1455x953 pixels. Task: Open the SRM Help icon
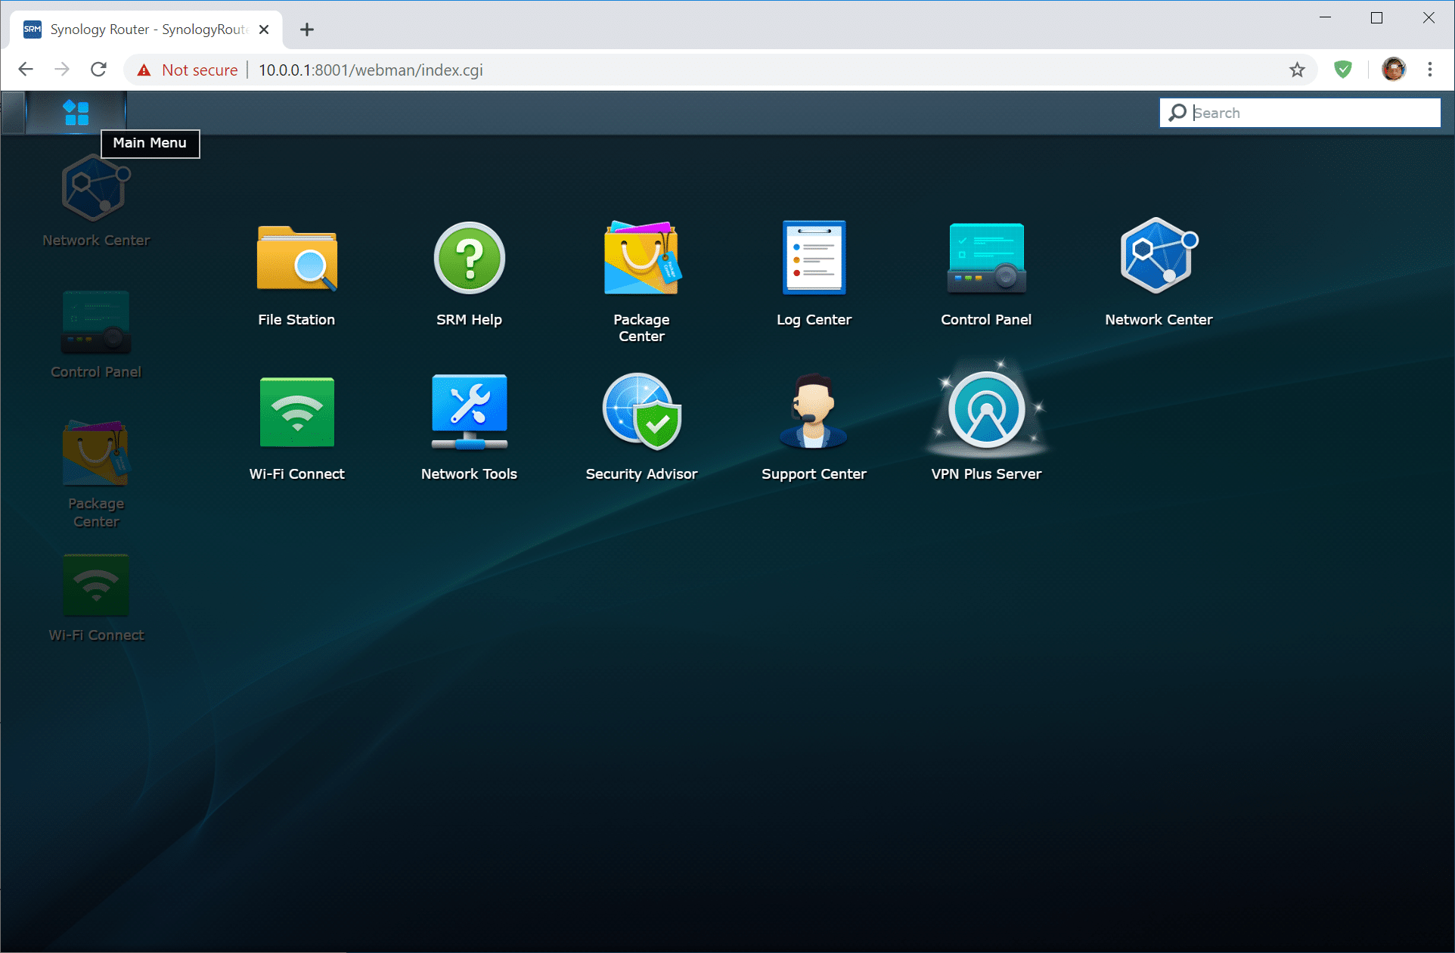point(469,275)
